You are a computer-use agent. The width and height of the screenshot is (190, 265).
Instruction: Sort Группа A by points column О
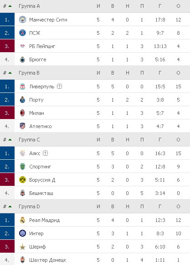tap(179, 6)
